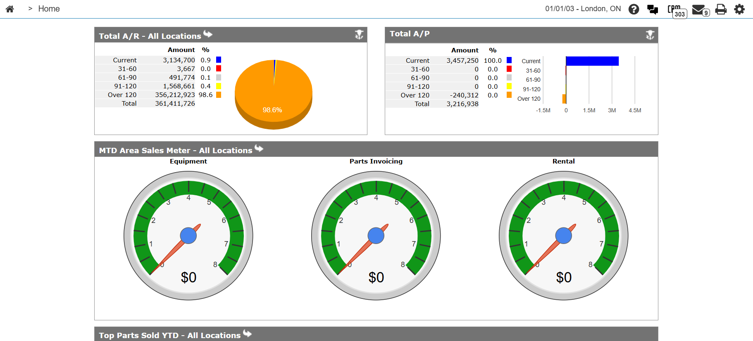Click the 01/01/03 - London, ON label
The width and height of the screenshot is (753, 341).
tap(583, 9)
